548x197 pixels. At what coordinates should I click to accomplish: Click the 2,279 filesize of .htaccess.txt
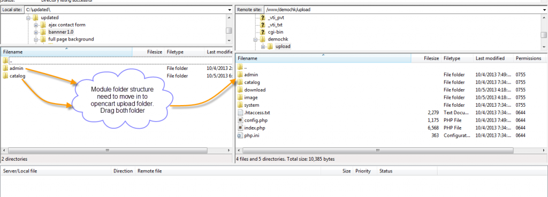point(433,113)
